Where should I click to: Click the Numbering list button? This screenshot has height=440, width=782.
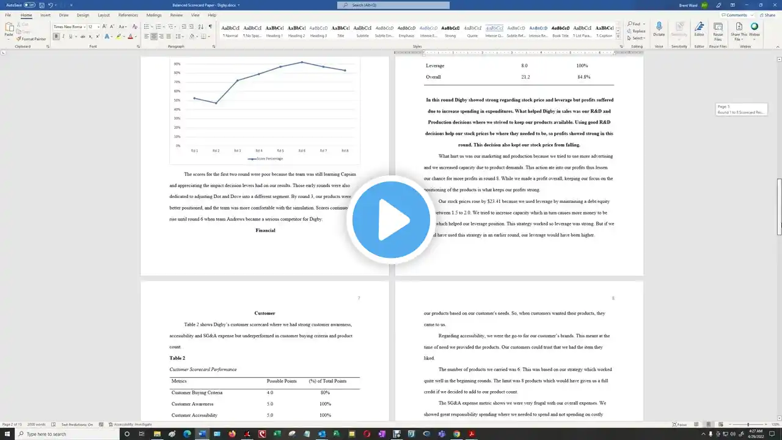pyautogui.click(x=159, y=27)
